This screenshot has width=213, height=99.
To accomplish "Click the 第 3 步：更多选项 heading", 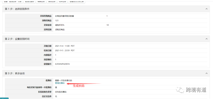I will point(15,73).
